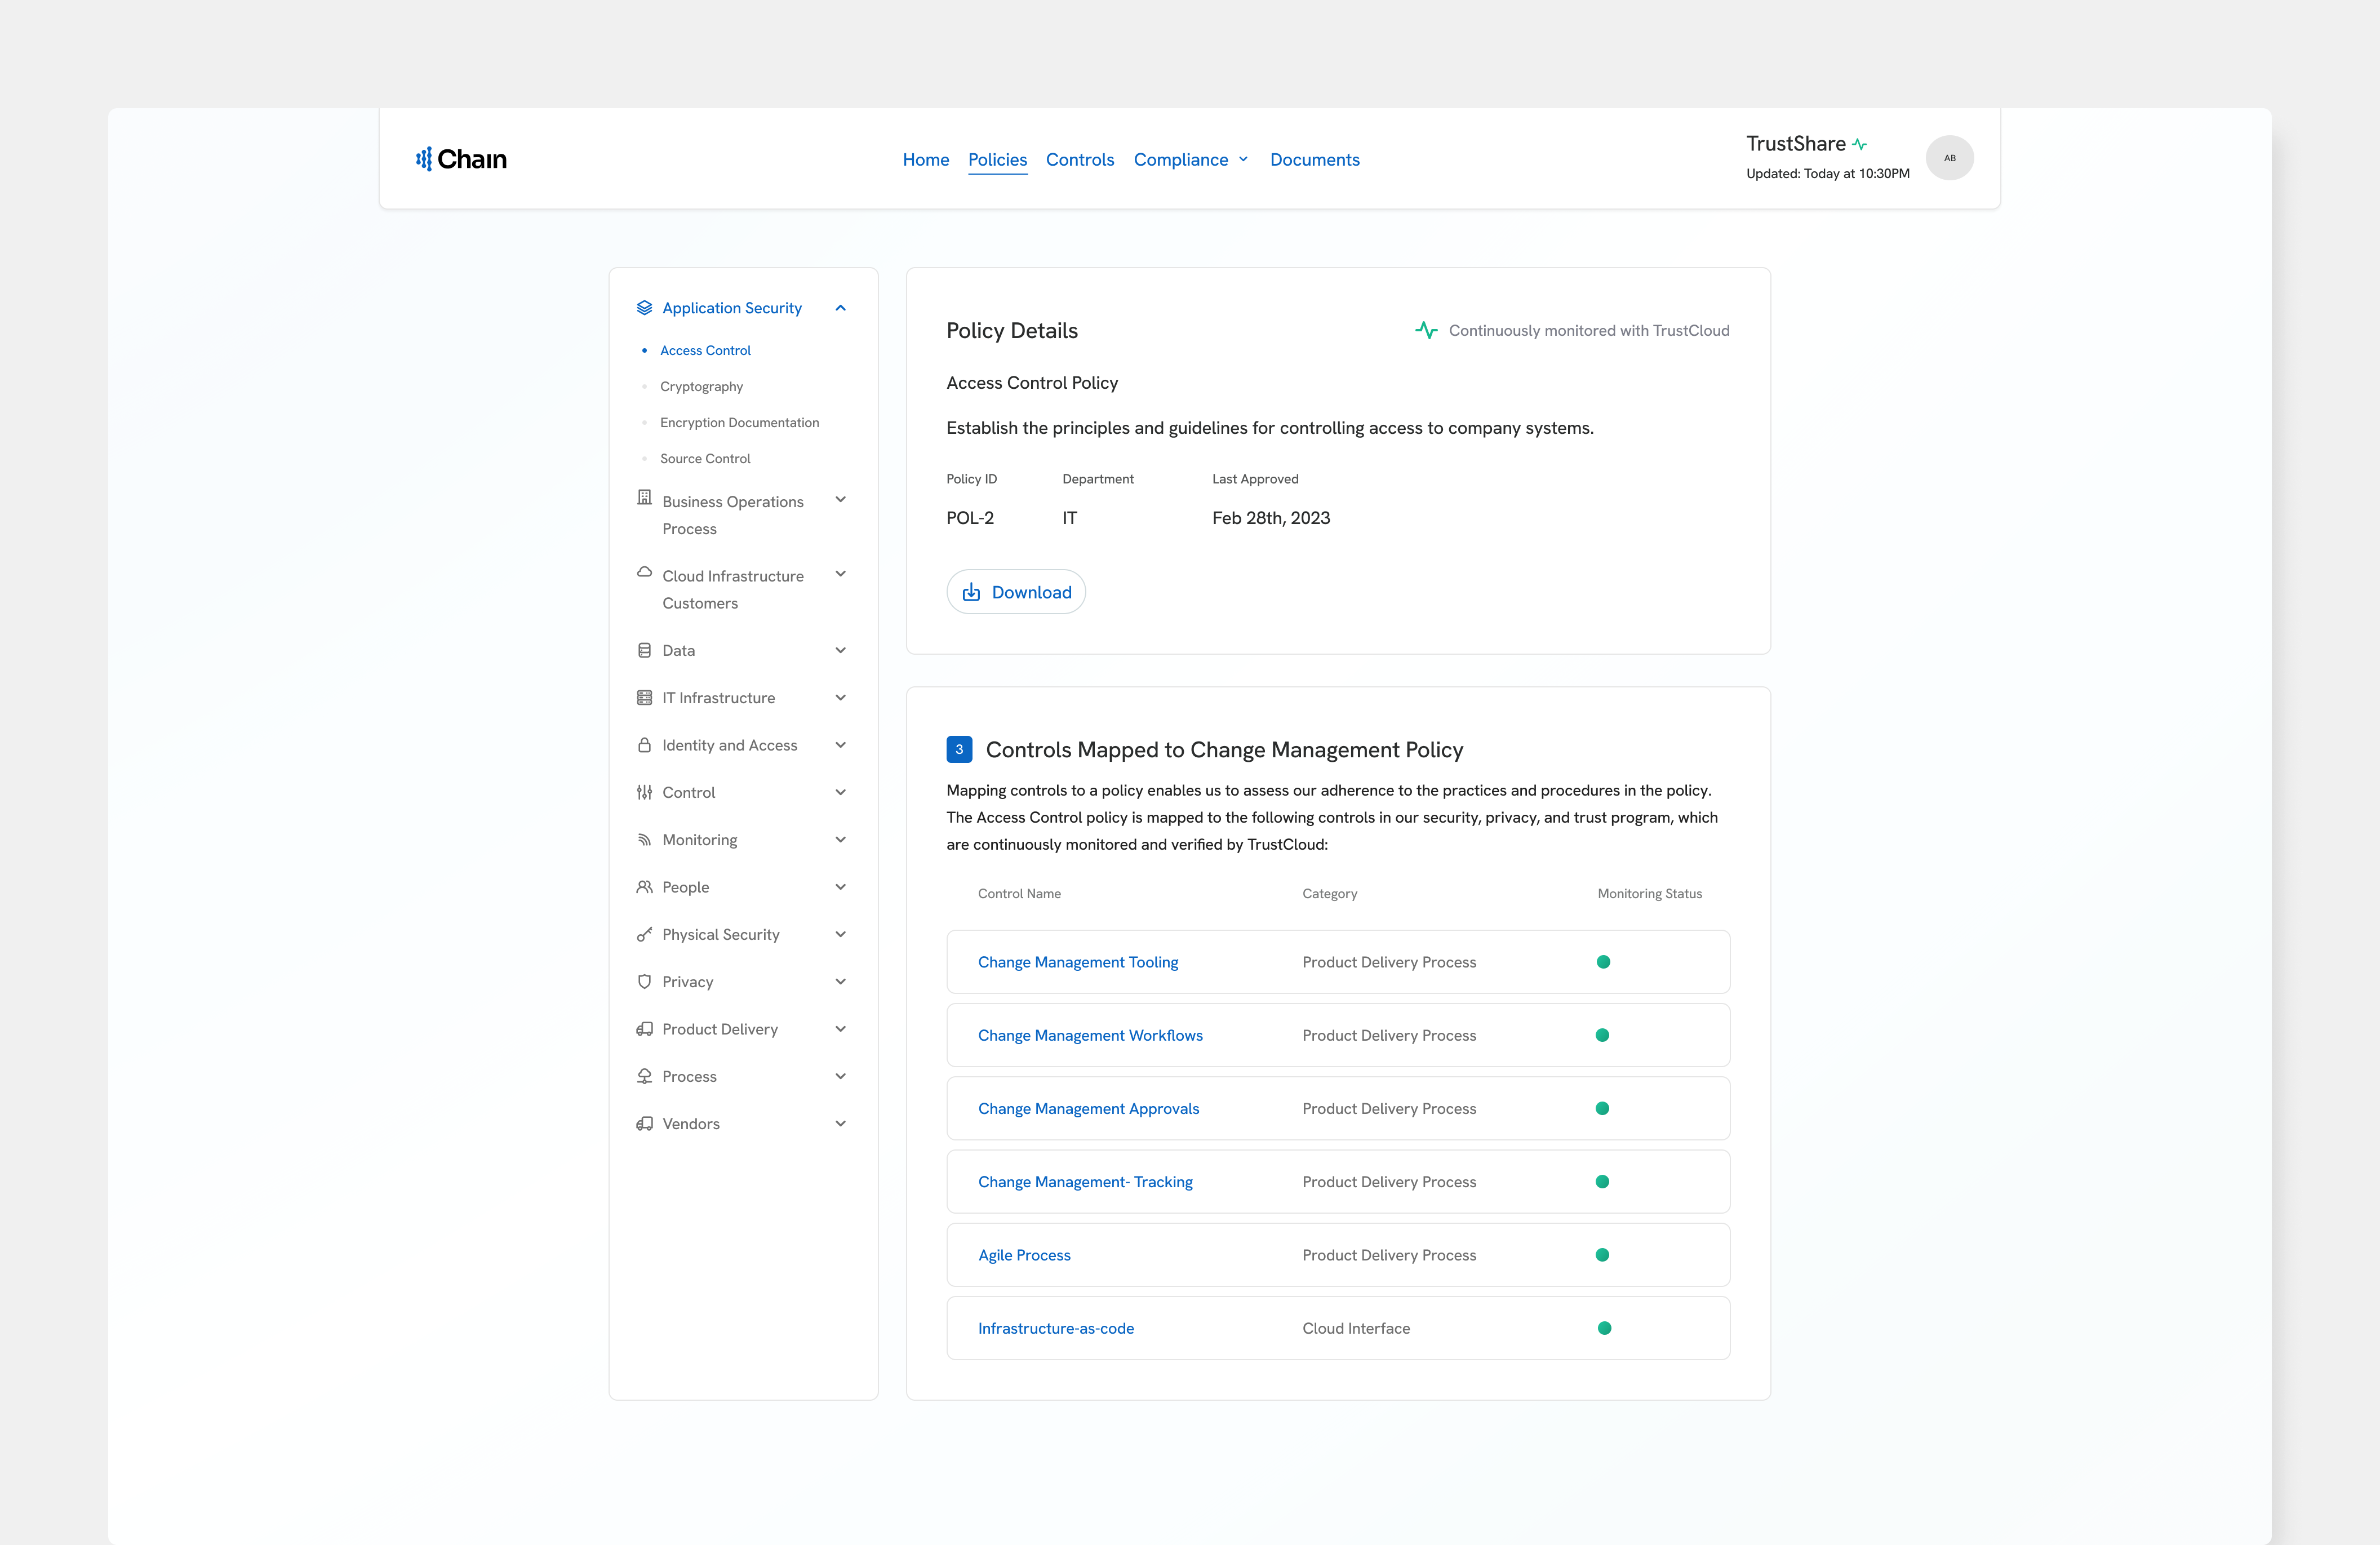
Task: Click the Application Security layers icon
Action: click(644, 308)
